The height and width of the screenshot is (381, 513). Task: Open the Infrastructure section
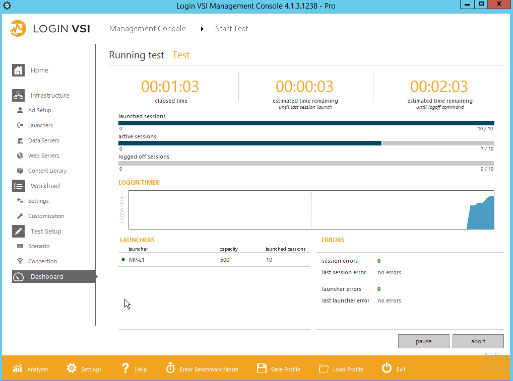pyautogui.click(x=50, y=95)
